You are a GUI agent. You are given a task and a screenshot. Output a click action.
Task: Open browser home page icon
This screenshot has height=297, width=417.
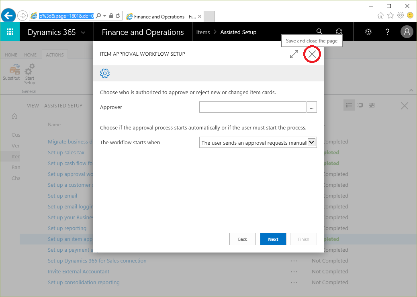[x=380, y=15]
